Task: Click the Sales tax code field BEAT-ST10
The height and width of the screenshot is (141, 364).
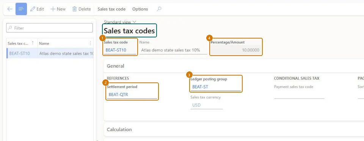Action: point(120,50)
